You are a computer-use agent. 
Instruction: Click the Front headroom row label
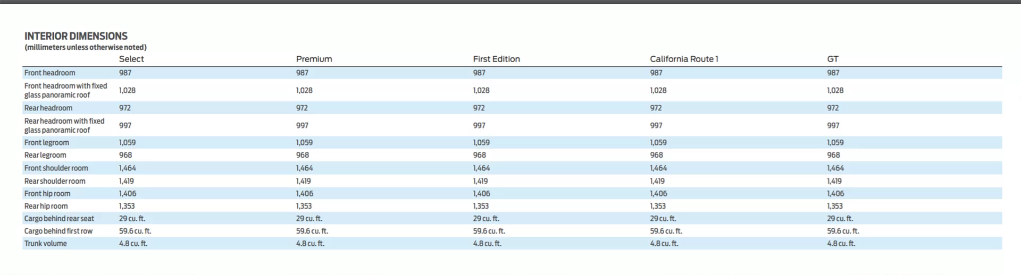(49, 73)
